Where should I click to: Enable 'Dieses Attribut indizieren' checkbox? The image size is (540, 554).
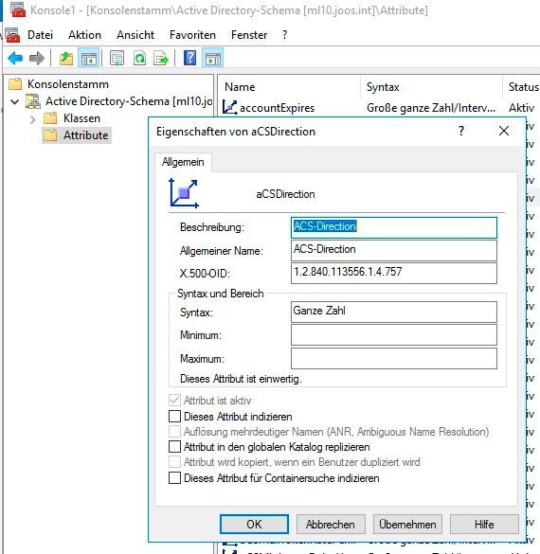[x=174, y=416]
